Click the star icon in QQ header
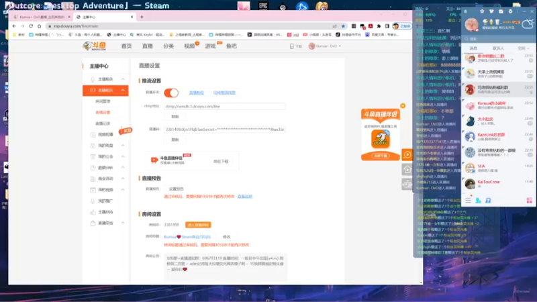This screenshot has height=302, width=537. pyautogui.click(x=482, y=11)
